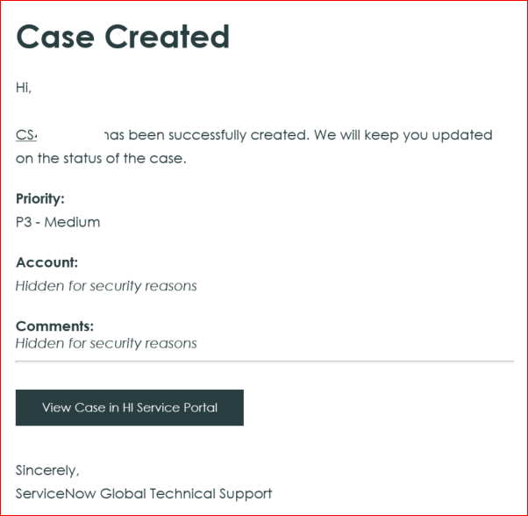Click the 'P3' priority code
The height and width of the screenshot is (516, 528).
[25, 222]
